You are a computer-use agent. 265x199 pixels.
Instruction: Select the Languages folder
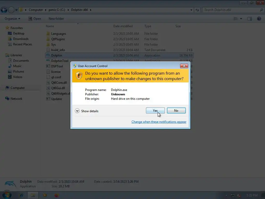[x=56, y=33]
